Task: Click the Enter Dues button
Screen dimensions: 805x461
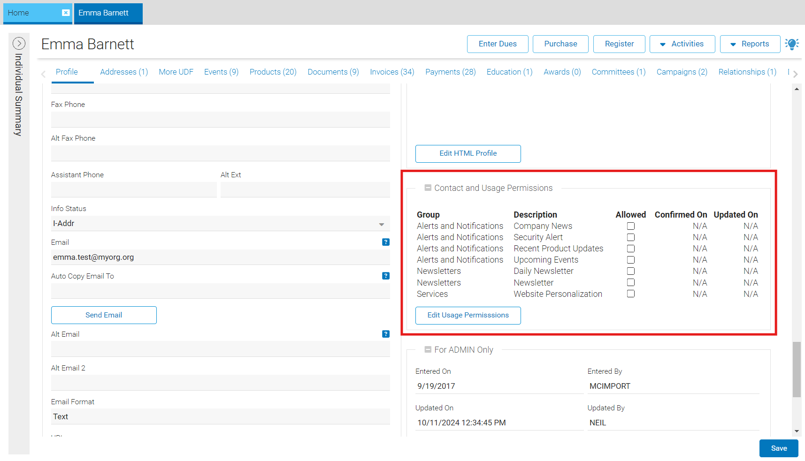Action: (x=498, y=44)
